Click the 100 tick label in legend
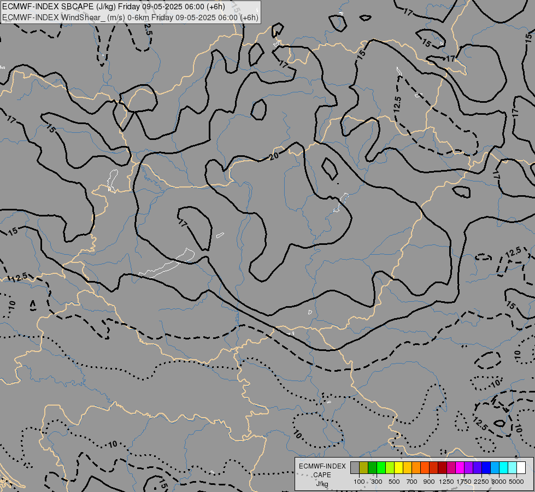 pyautogui.click(x=359, y=482)
